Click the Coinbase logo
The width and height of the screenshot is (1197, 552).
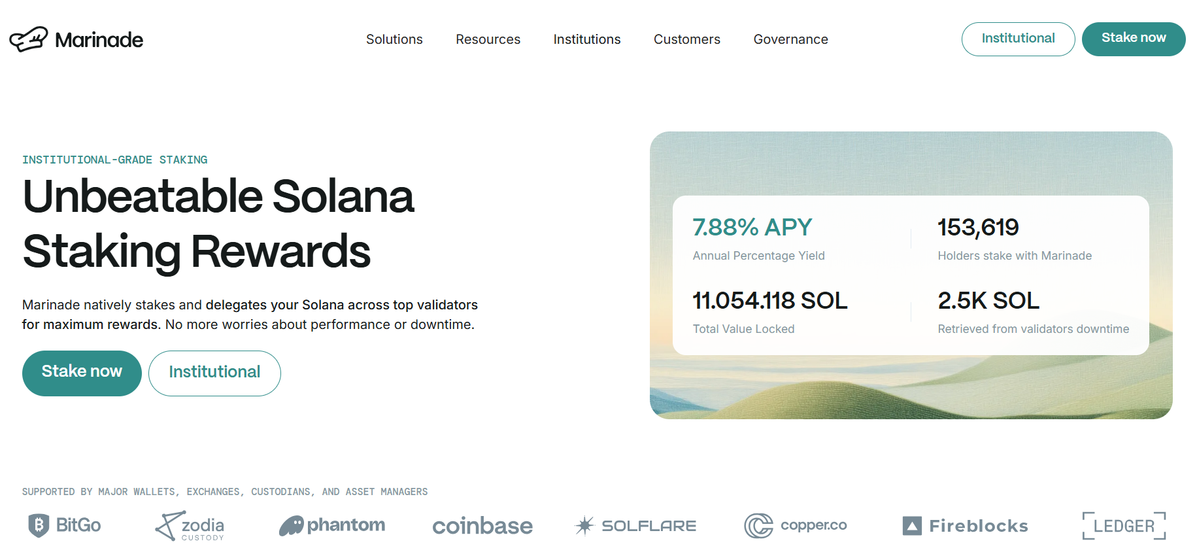(482, 526)
